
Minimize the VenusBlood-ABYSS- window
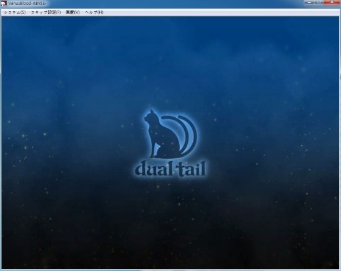309,2
